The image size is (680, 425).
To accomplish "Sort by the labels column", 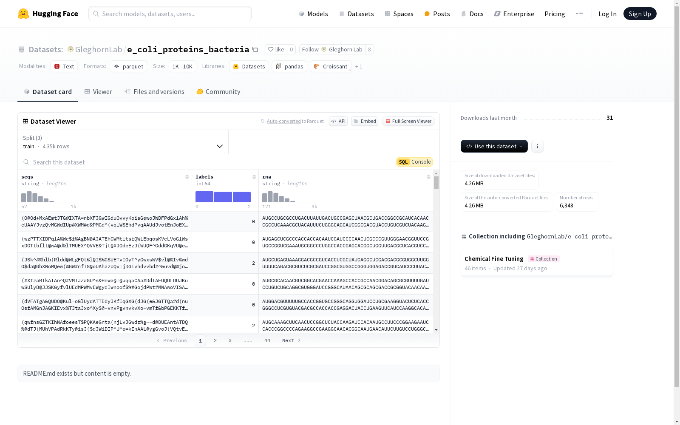I will 254,177.
